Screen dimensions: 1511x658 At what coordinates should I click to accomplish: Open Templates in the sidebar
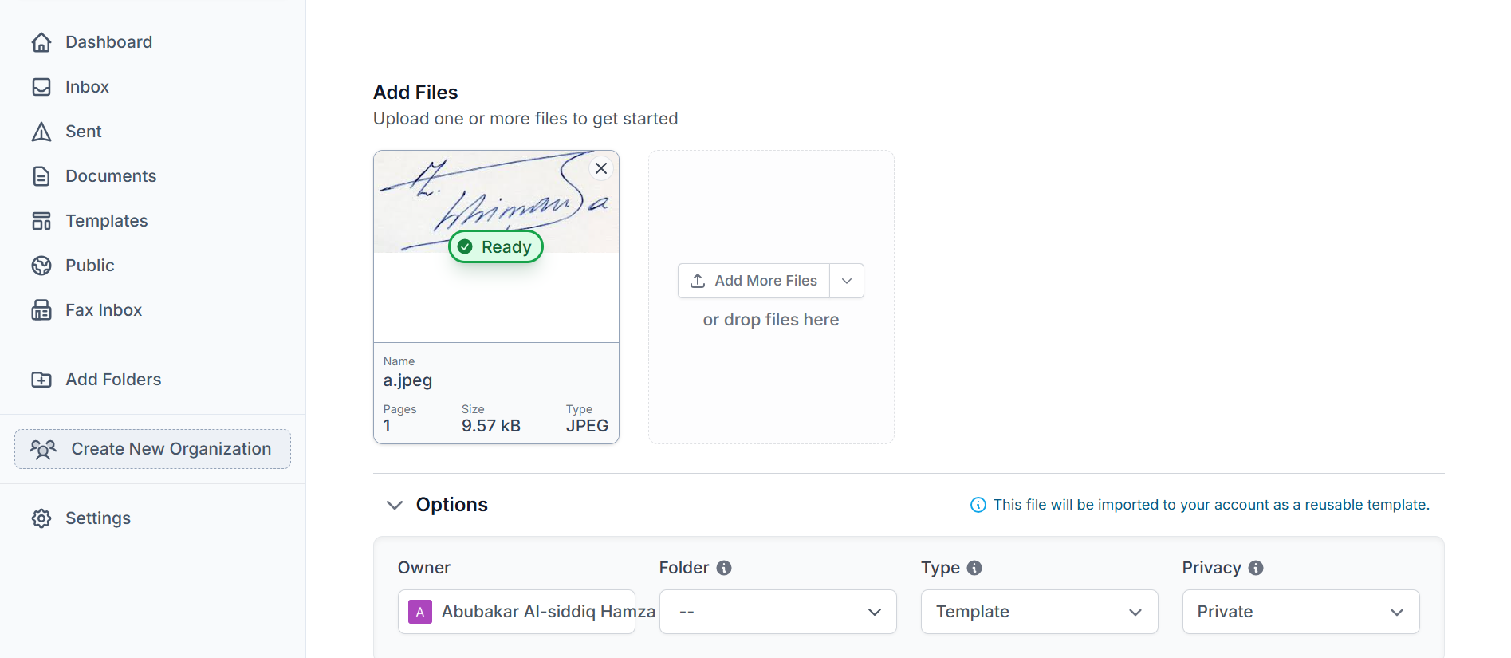tap(107, 221)
